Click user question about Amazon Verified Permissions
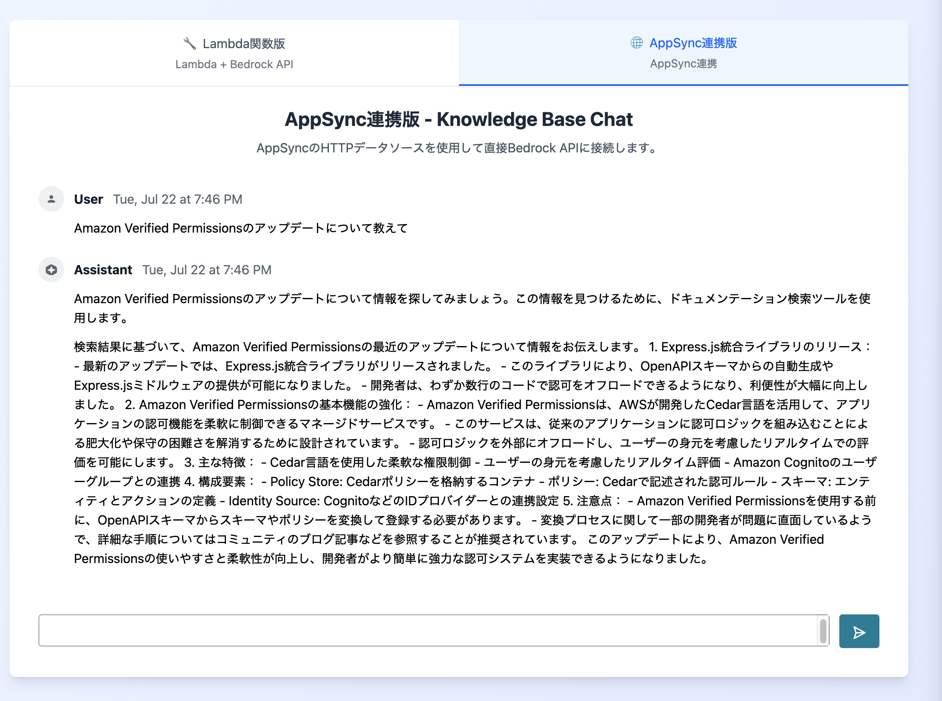 pos(241,228)
